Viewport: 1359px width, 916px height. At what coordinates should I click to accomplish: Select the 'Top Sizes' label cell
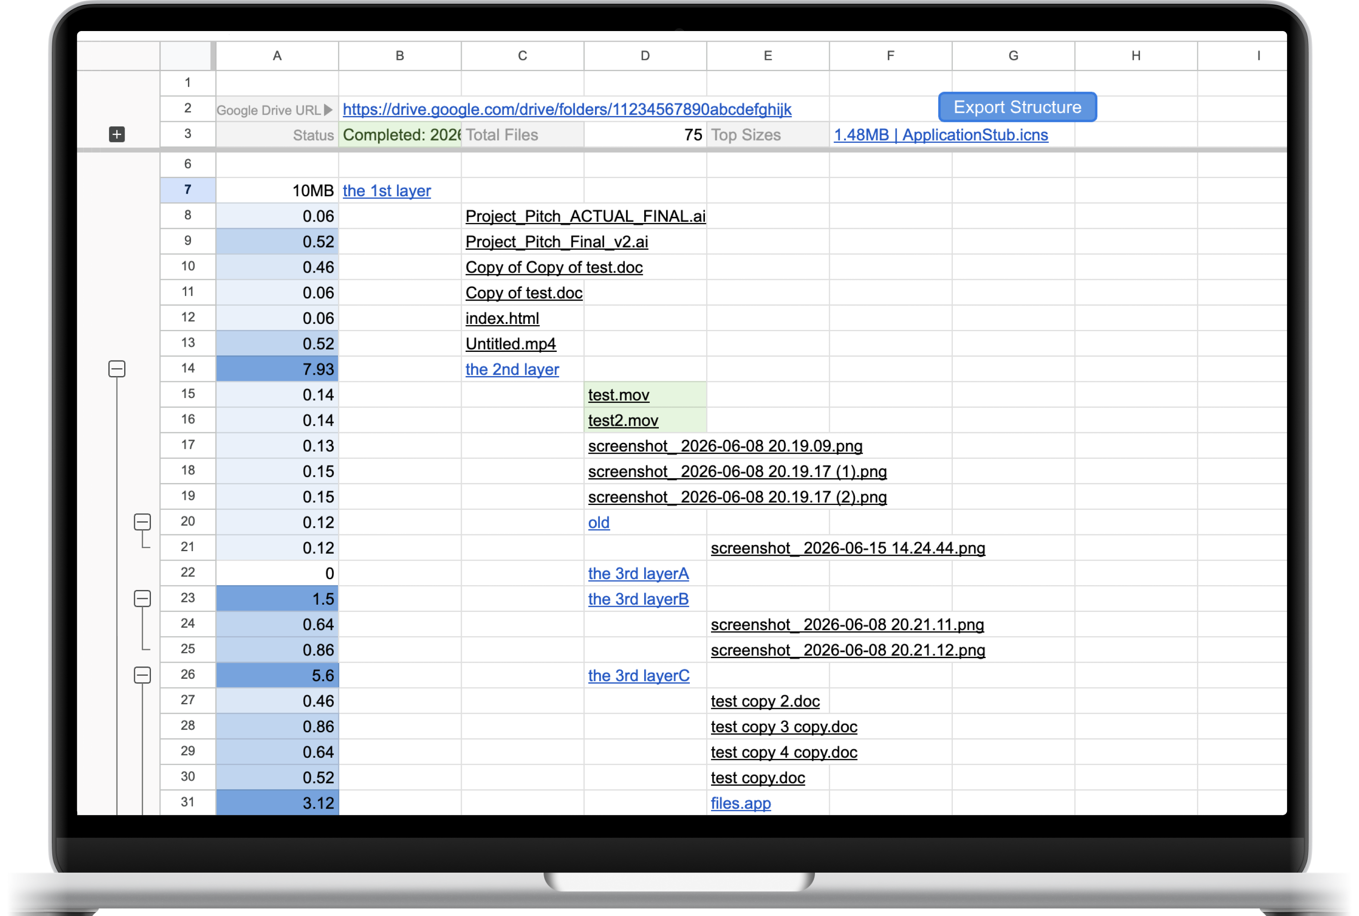click(768, 135)
